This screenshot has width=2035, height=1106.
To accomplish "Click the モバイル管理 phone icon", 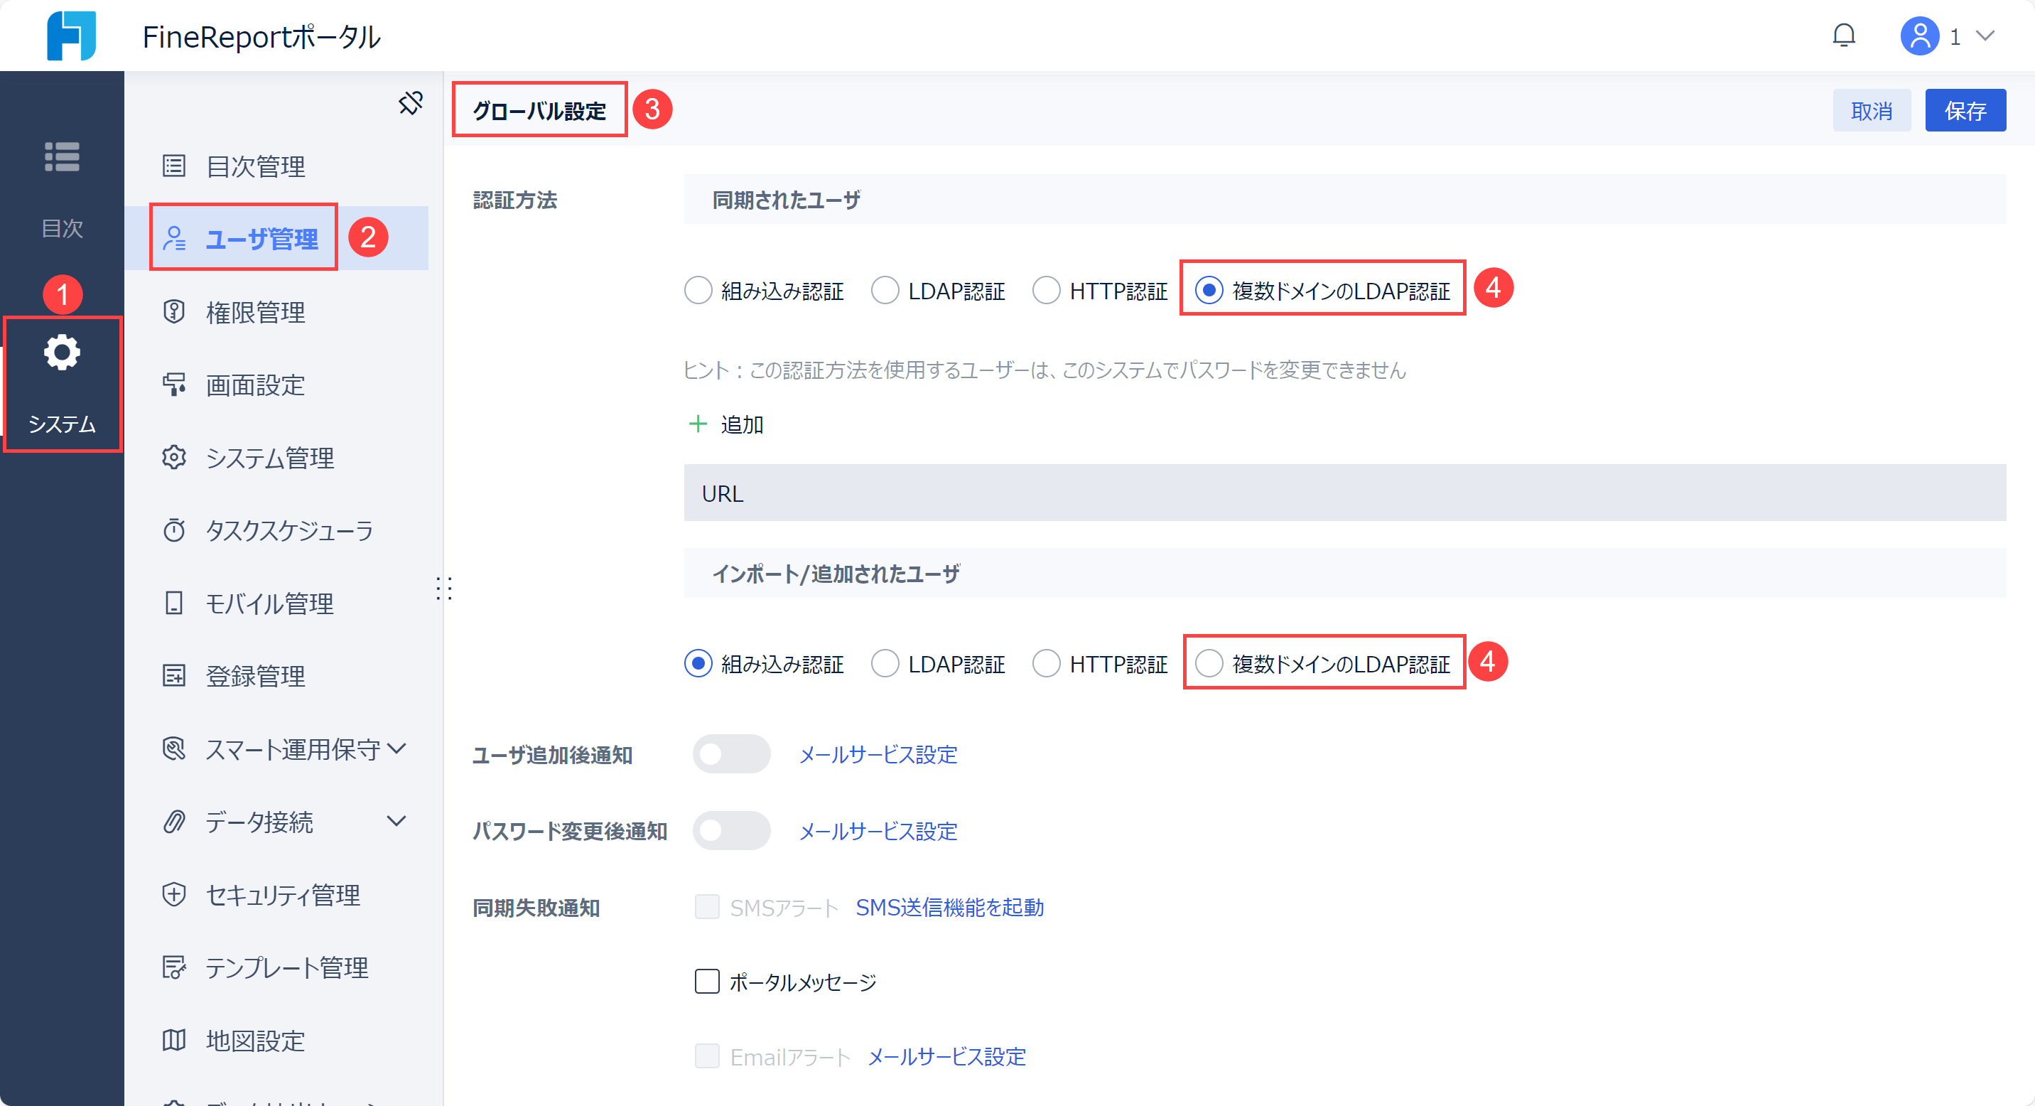I will pos(174,603).
